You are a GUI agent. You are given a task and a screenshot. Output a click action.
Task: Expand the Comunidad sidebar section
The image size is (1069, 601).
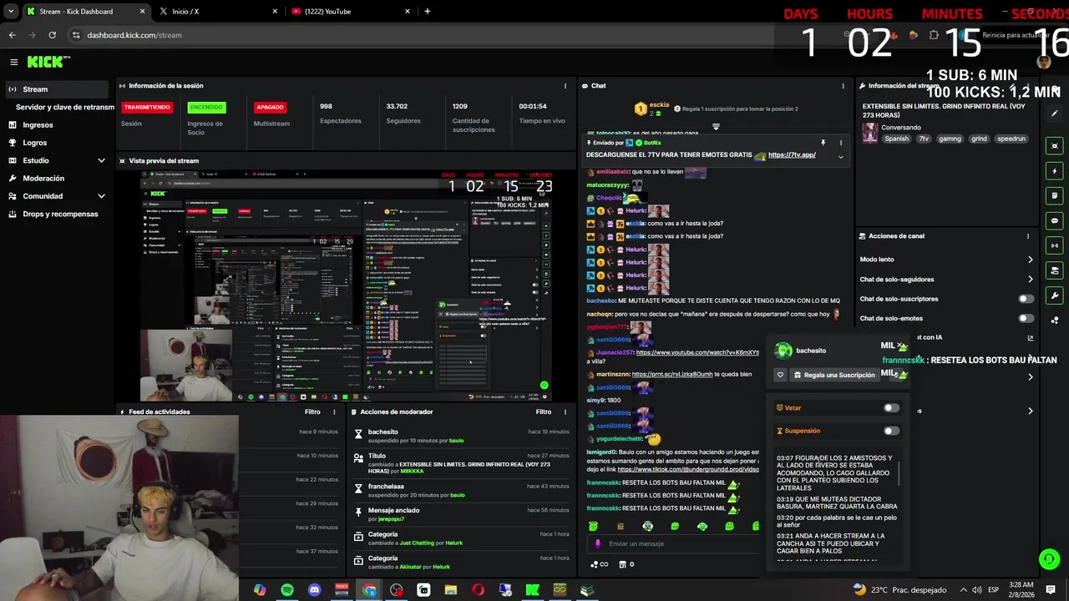101,196
